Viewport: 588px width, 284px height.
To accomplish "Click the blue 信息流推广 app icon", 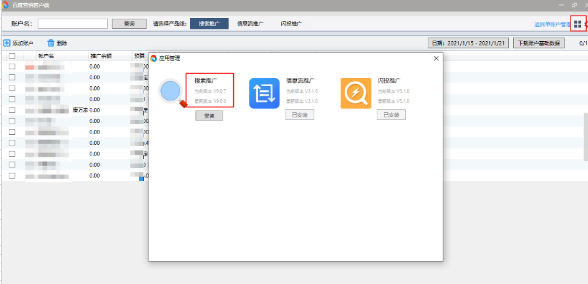I will [264, 94].
